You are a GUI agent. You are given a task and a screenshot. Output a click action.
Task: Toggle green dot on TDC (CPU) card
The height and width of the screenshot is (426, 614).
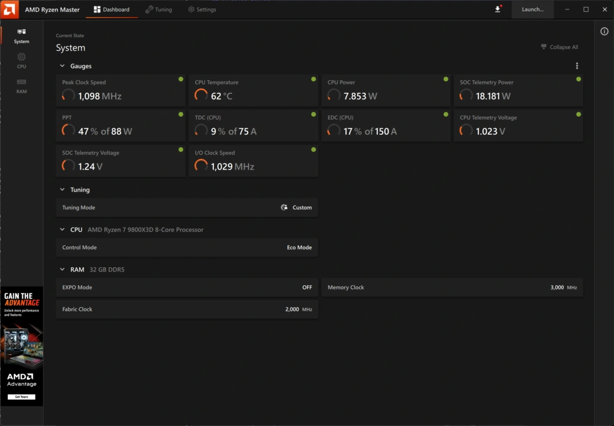point(313,114)
